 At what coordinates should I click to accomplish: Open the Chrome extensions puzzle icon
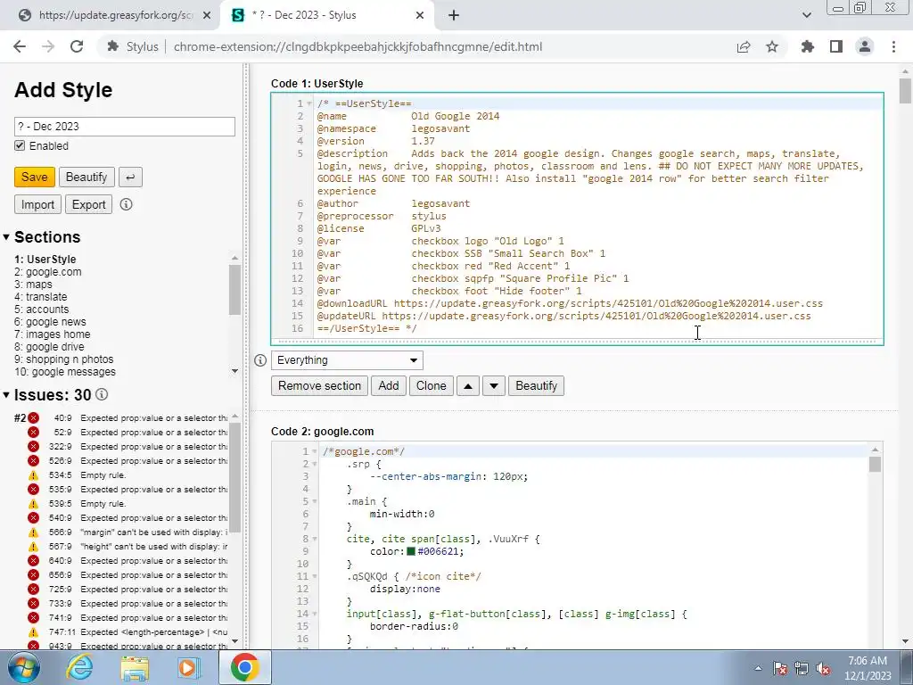click(807, 46)
